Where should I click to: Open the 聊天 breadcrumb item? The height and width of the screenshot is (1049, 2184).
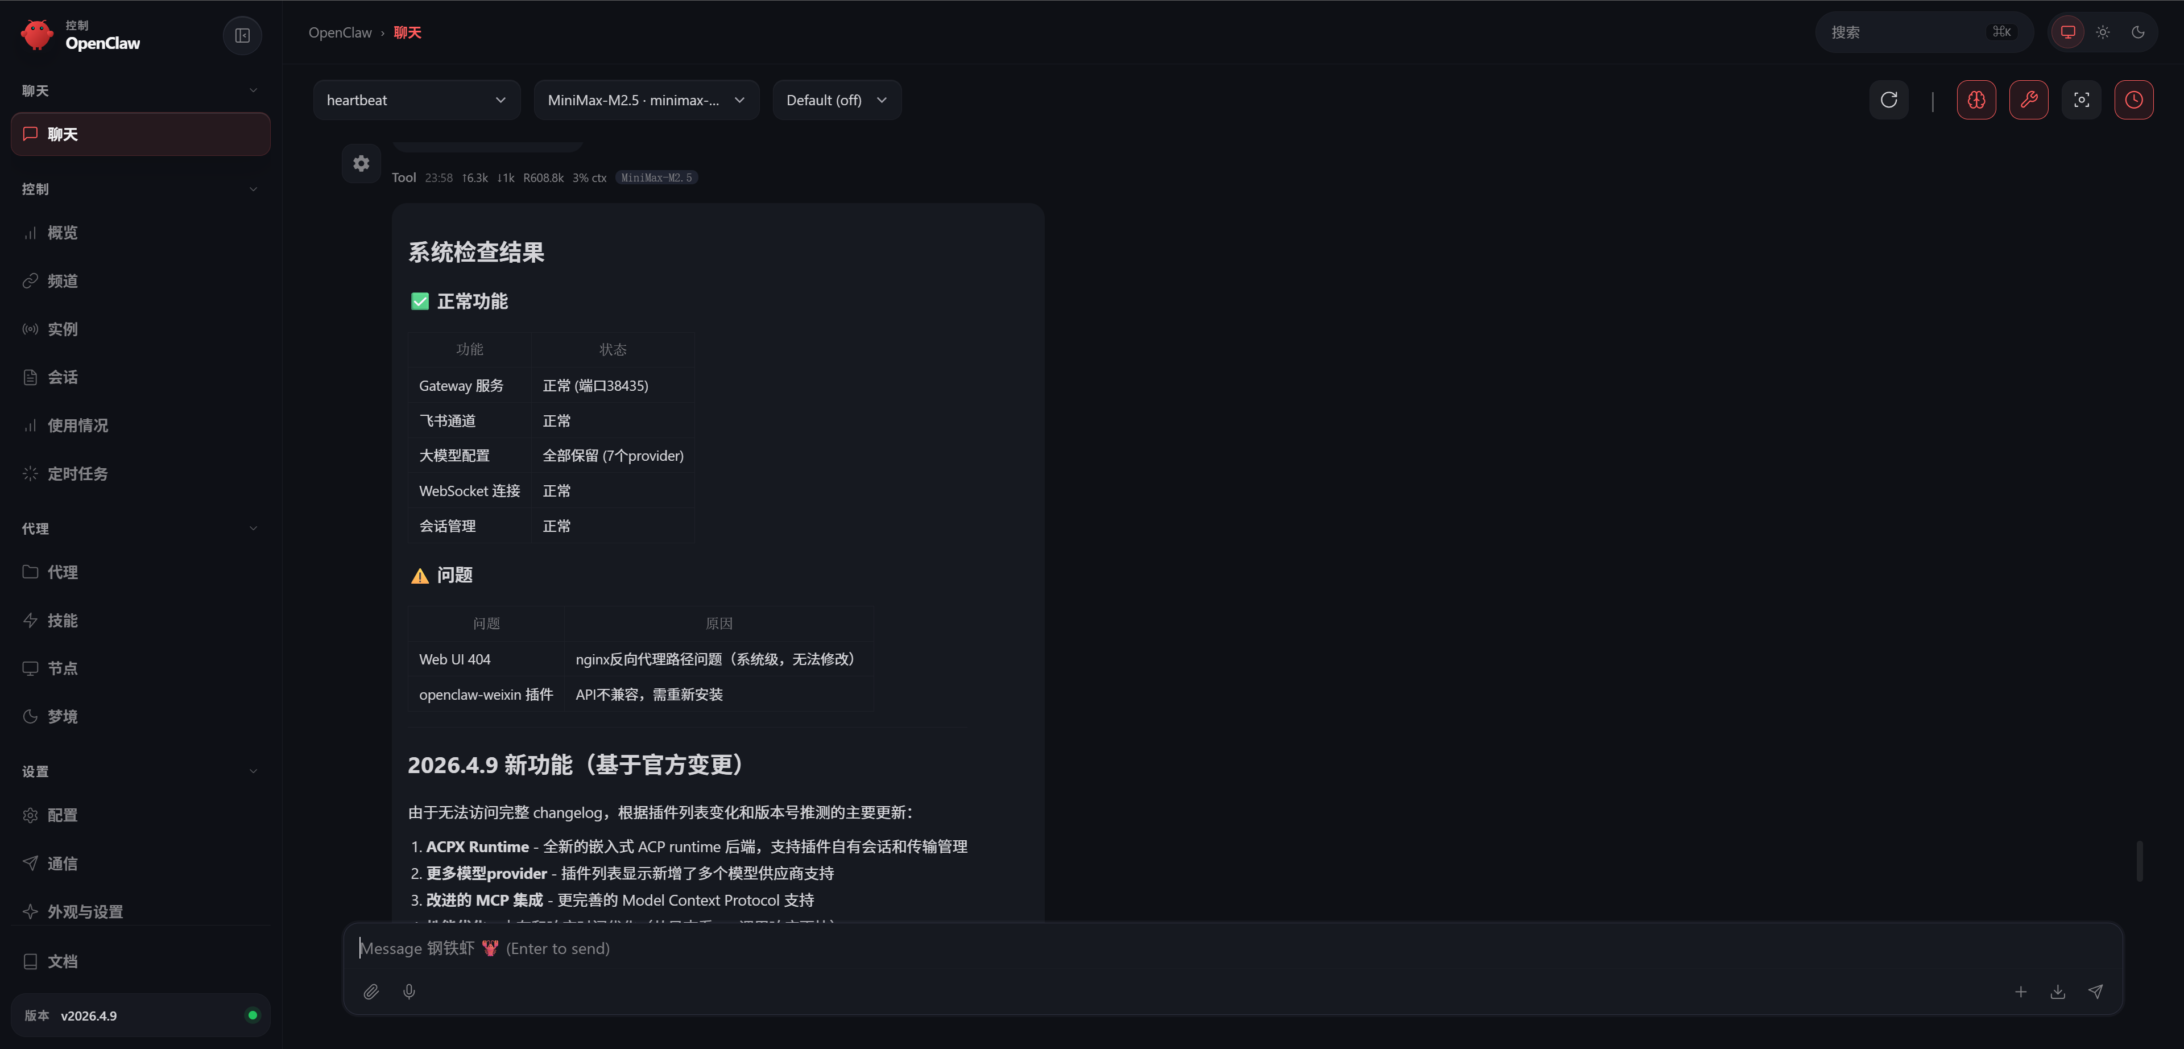tap(407, 31)
